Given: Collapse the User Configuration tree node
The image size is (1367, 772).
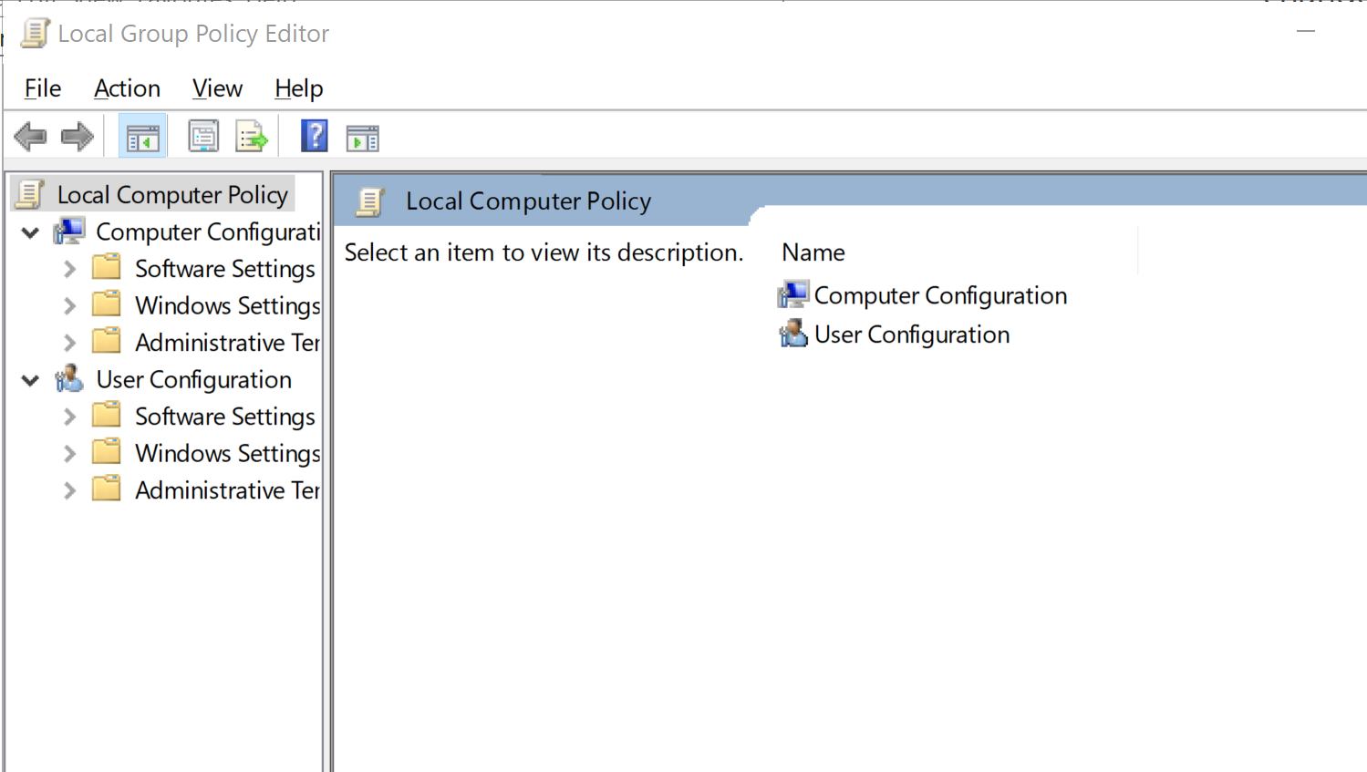Looking at the screenshot, I should 30,380.
